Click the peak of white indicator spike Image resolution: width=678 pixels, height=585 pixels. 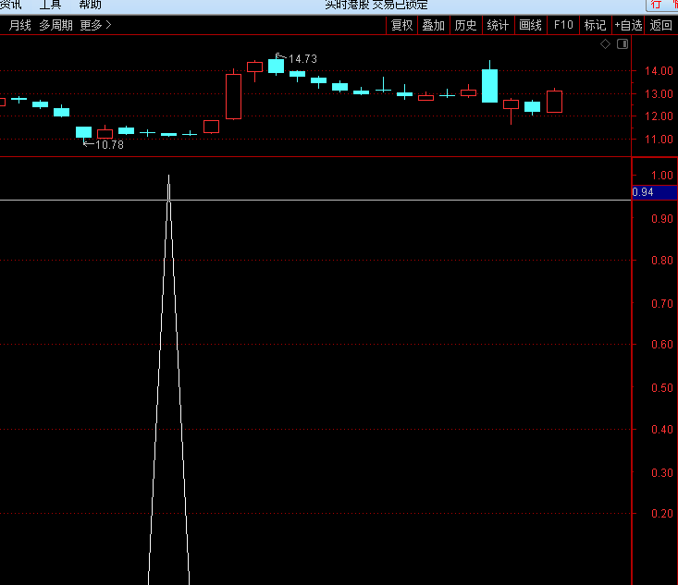click(168, 177)
